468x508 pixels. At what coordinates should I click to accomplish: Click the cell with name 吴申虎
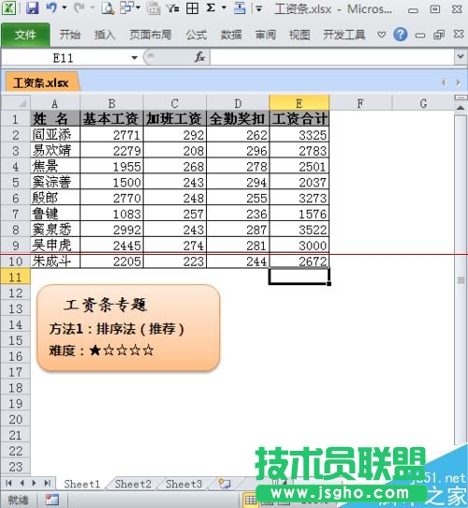point(55,246)
